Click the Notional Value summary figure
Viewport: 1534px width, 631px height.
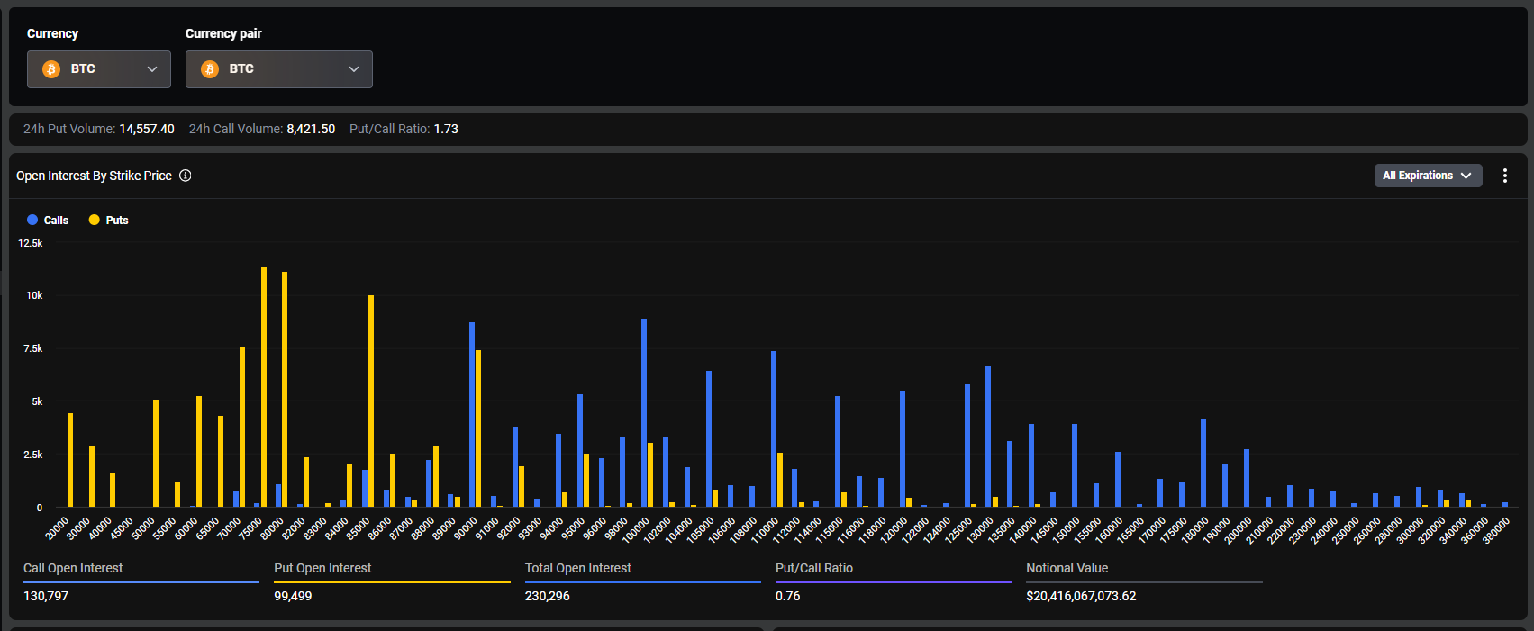(1081, 596)
